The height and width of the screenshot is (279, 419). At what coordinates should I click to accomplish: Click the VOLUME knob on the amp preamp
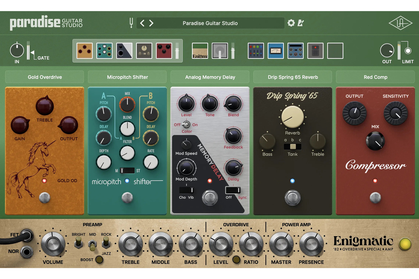53,244
